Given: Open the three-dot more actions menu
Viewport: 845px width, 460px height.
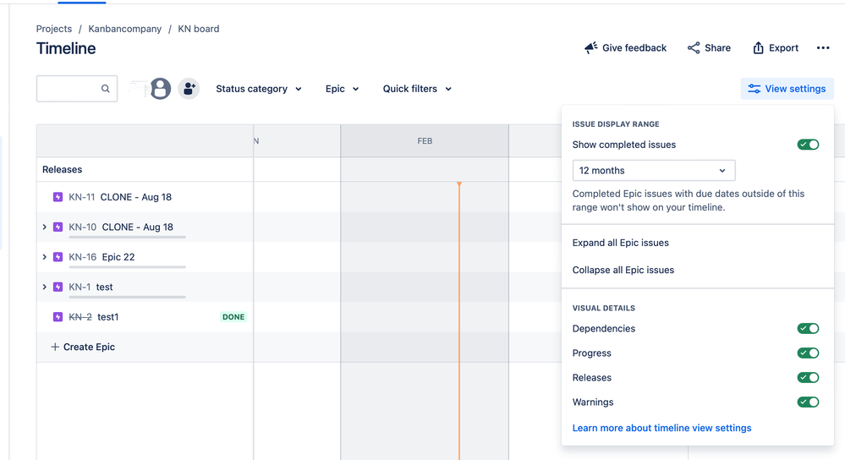Looking at the screenshot, I should [823, 48].
